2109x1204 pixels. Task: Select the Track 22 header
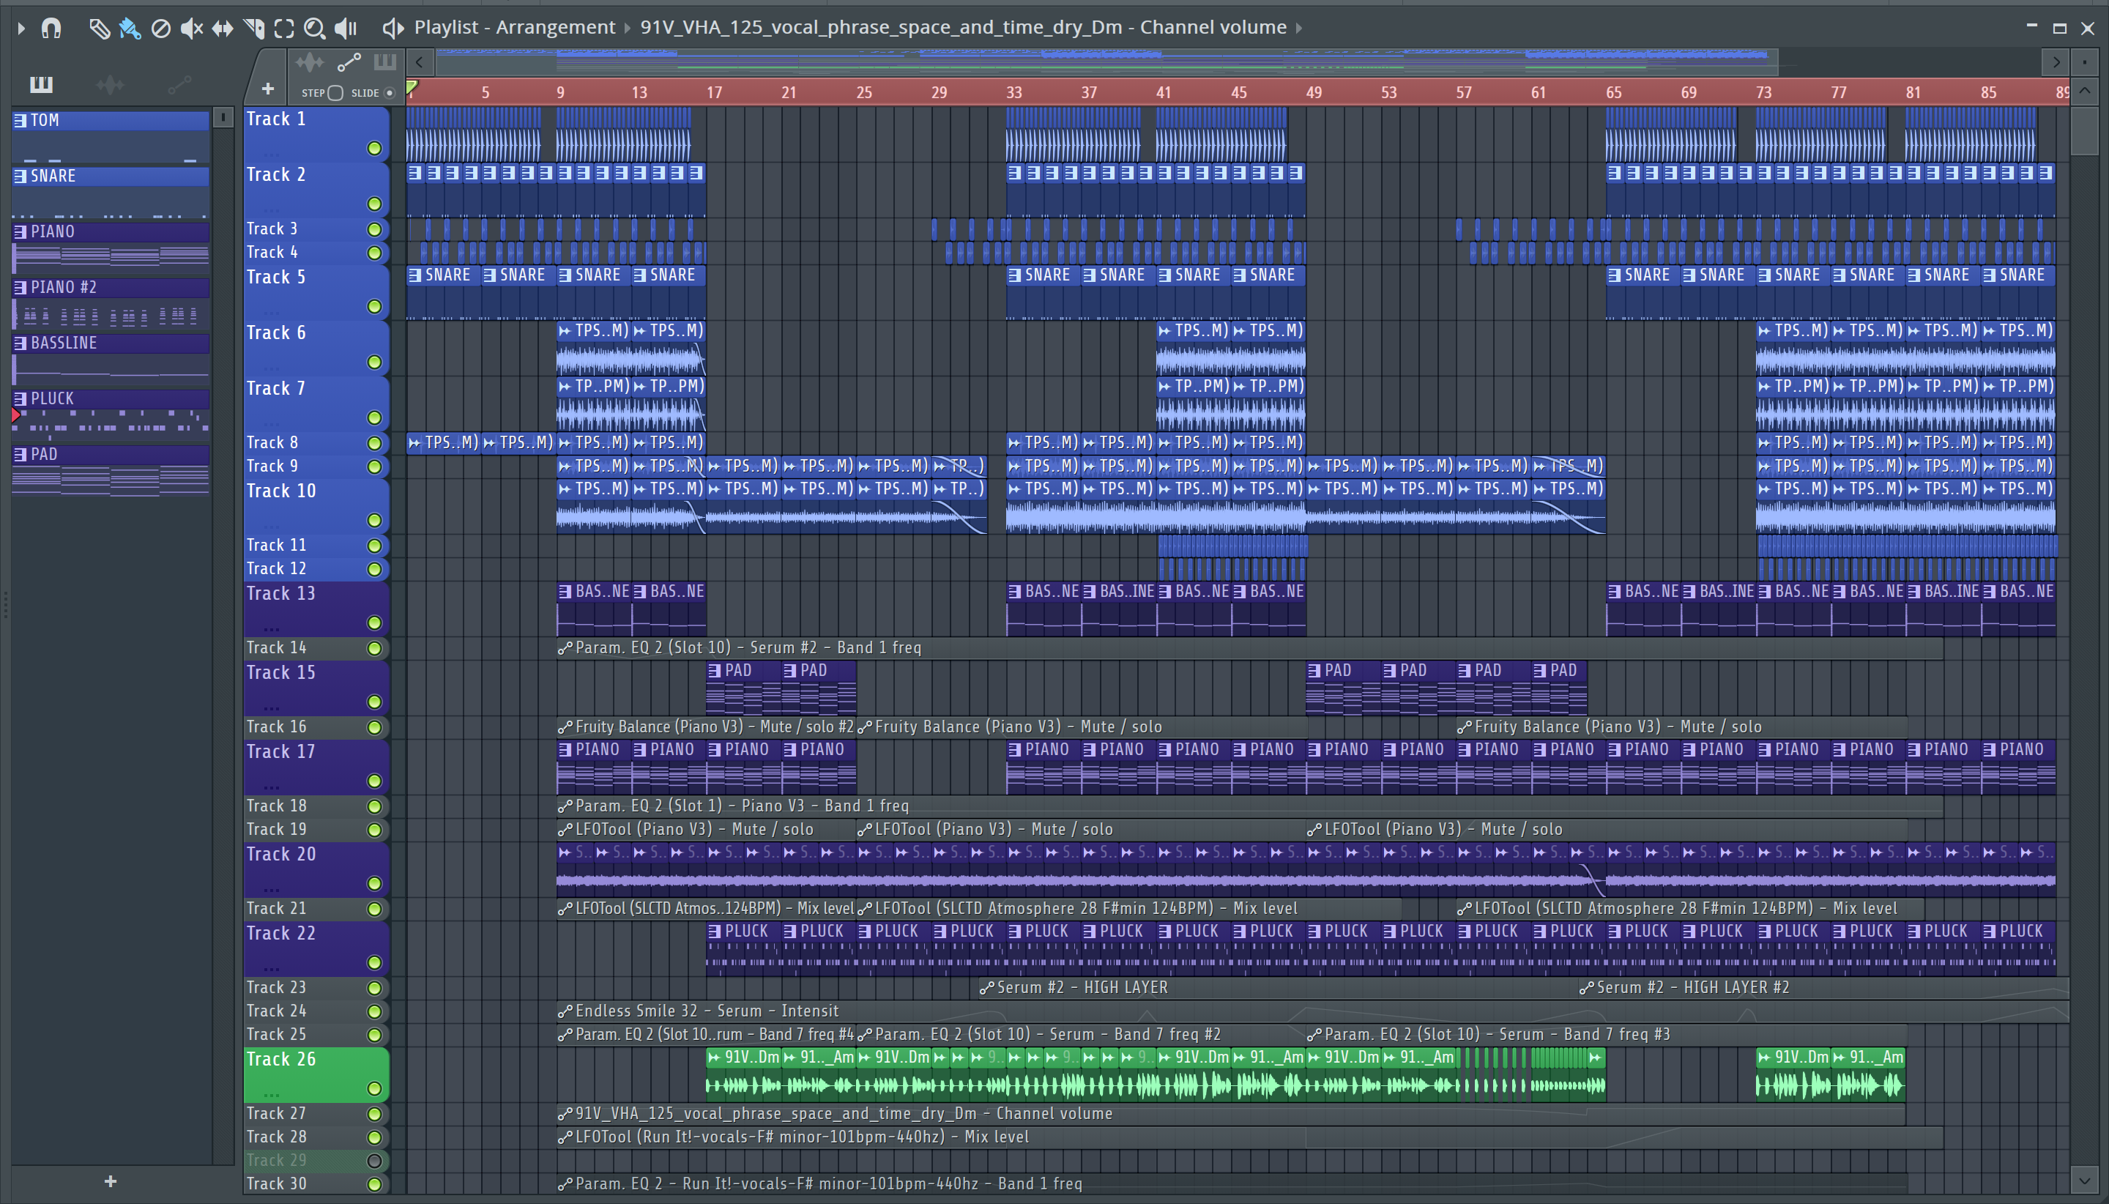tap(316, 948)
